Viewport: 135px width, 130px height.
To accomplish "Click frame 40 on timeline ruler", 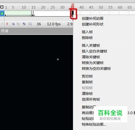I will [81, 7].
